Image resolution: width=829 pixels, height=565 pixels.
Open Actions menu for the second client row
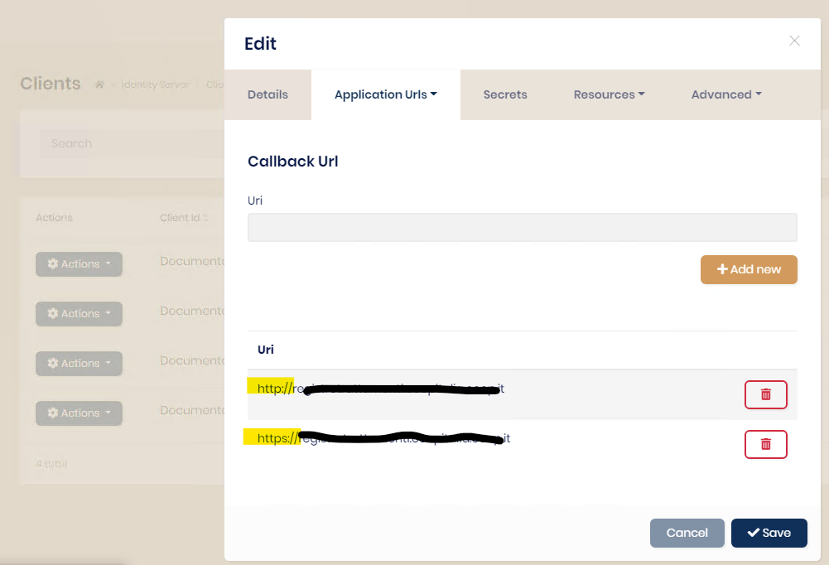point(79,313)
